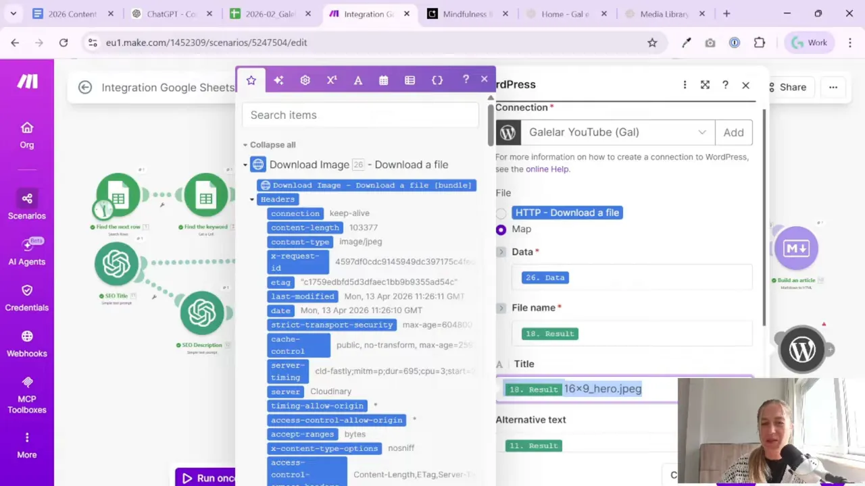Switch to the Mindfulness browser tab
865x486 pixels.
point(466,13)
